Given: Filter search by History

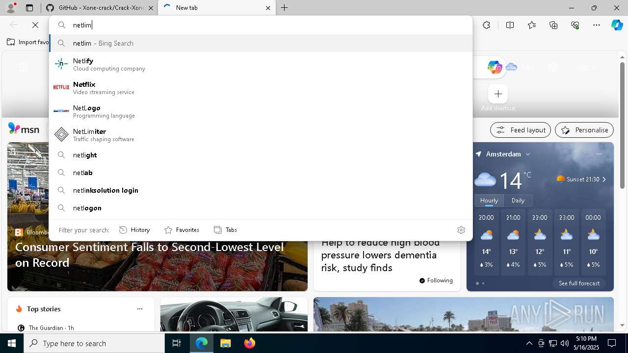Looking at the screenshot, I should [134, 229].
